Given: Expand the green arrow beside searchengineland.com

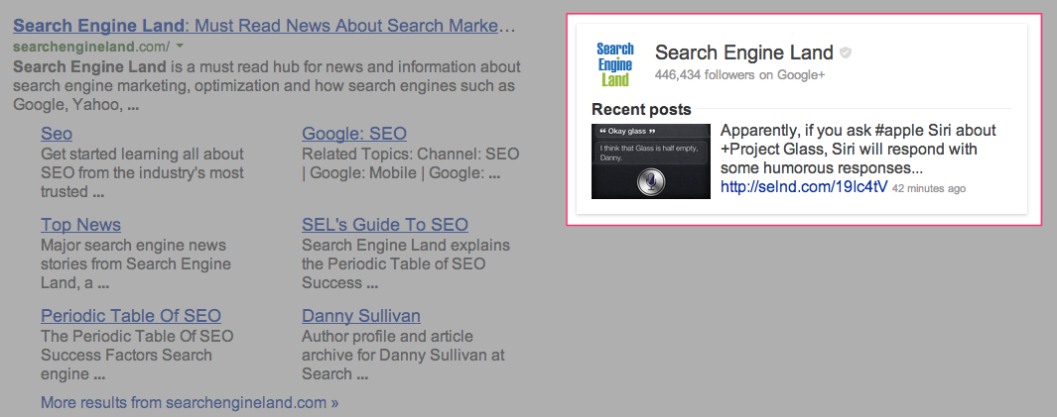Looking at the screenshot, I should point(180,47).
